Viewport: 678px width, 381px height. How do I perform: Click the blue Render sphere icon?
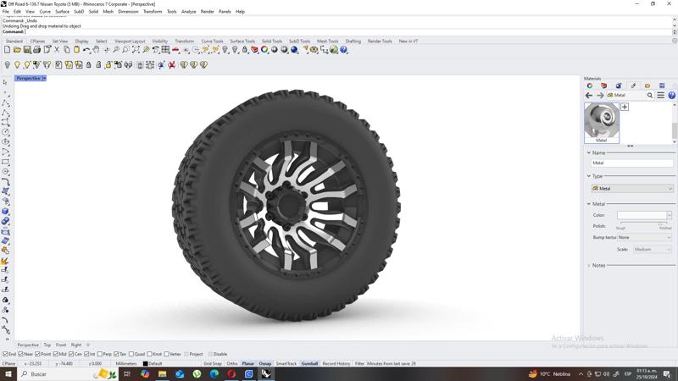(x=294, y=50)
